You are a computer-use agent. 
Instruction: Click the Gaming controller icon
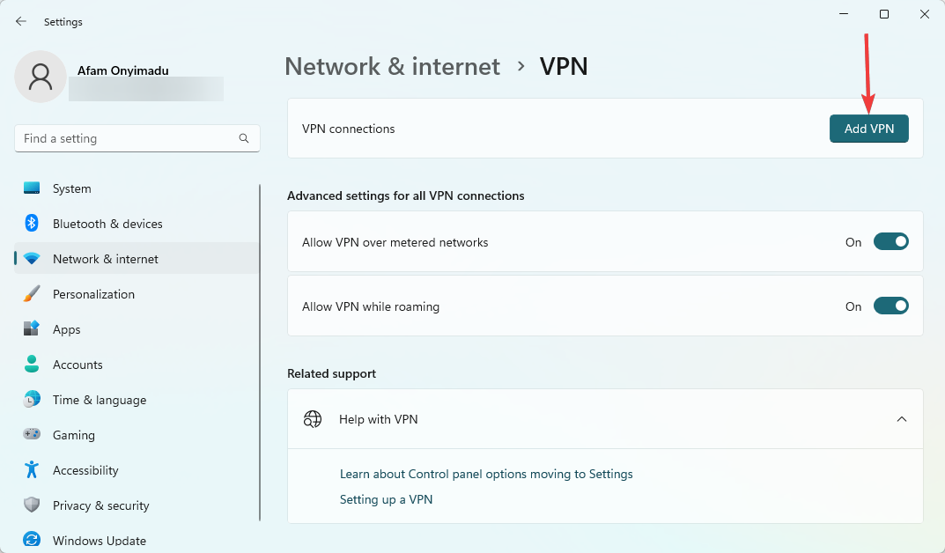[32, 434]
